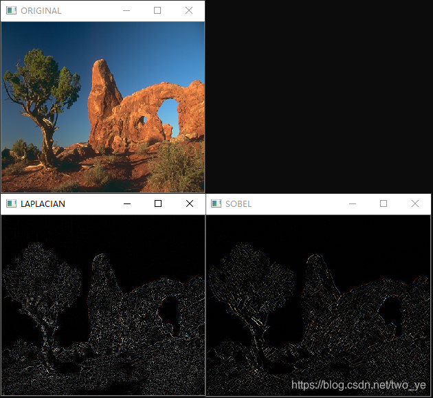
Task: Click the ORIGINAL title text
Action: click(41, 11)
